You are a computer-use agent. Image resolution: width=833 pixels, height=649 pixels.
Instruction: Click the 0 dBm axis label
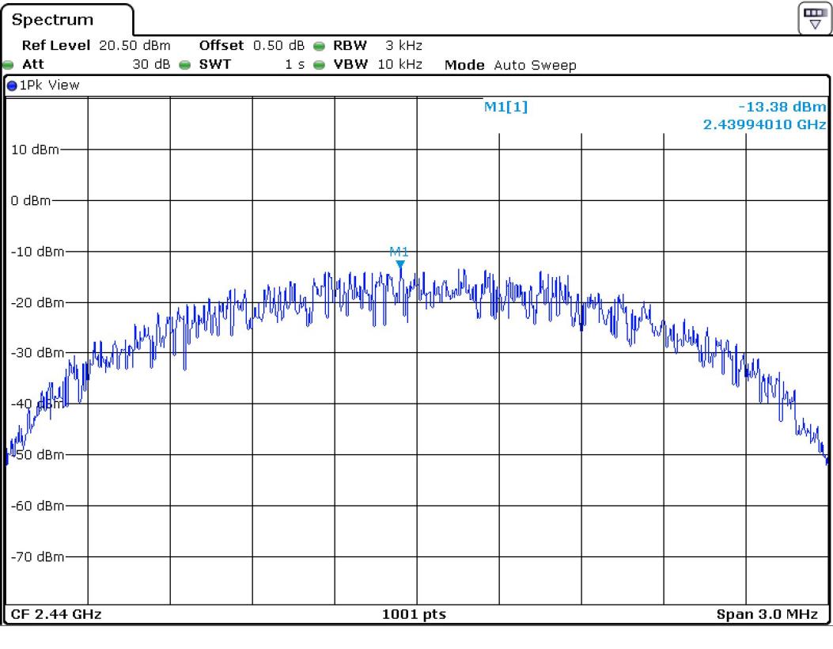click(x=31, y=201)
